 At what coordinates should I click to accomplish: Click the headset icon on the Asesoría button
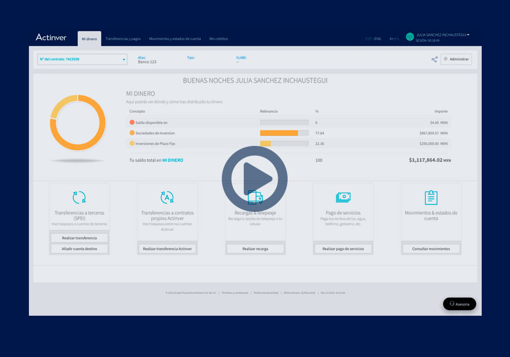452,304
